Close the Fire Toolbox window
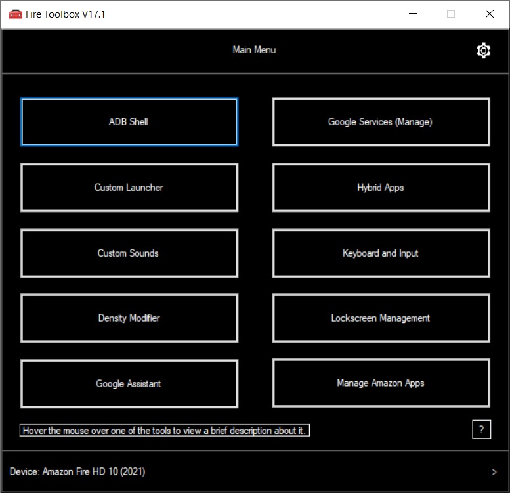Viewport: 510px width, 493px height. pos(489,14)
